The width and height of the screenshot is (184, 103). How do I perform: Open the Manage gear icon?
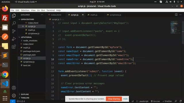click(x=14, y=96)
